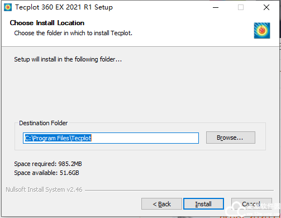The image size is (281, 218).
Task: Click the Destination Folder group label
Action: point(44,123)
